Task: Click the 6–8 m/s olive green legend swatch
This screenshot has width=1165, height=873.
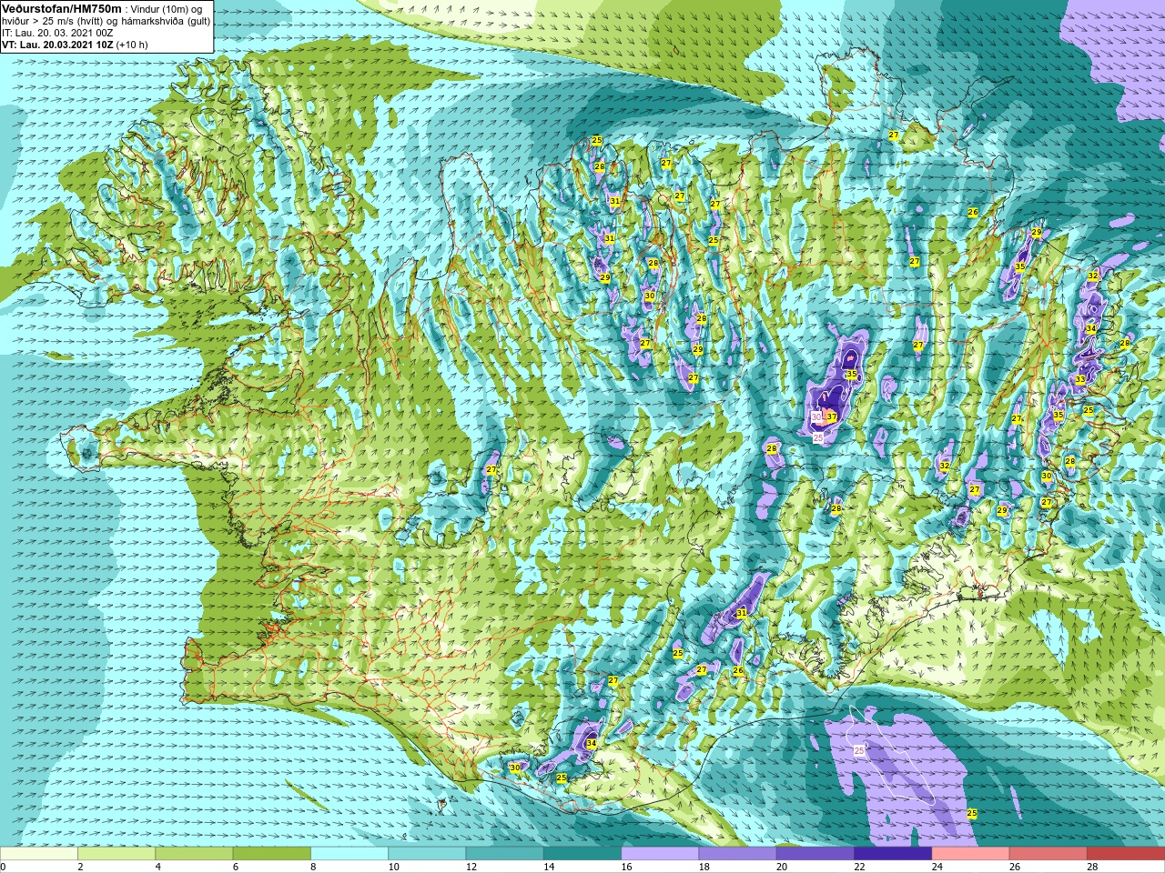Action: tap(272, 854)
